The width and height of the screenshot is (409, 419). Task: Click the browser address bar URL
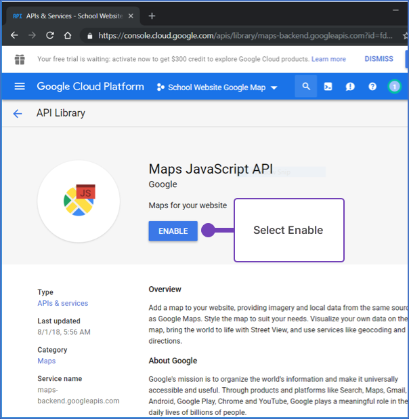click(244, 35)
